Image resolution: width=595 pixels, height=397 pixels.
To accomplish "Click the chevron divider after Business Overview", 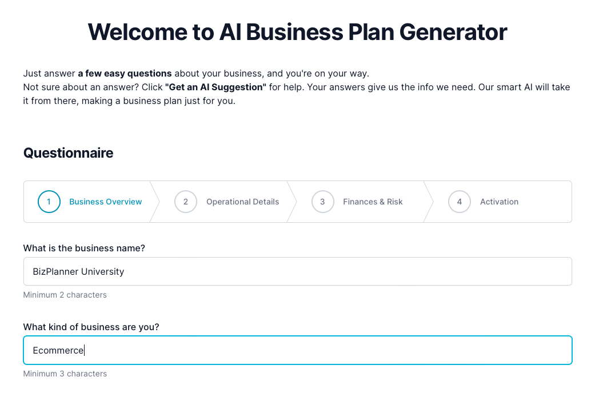I will [154, 202].
